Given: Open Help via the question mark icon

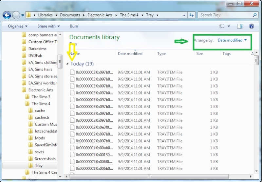Looking at the screenshot, I should [x=251, y=26].
